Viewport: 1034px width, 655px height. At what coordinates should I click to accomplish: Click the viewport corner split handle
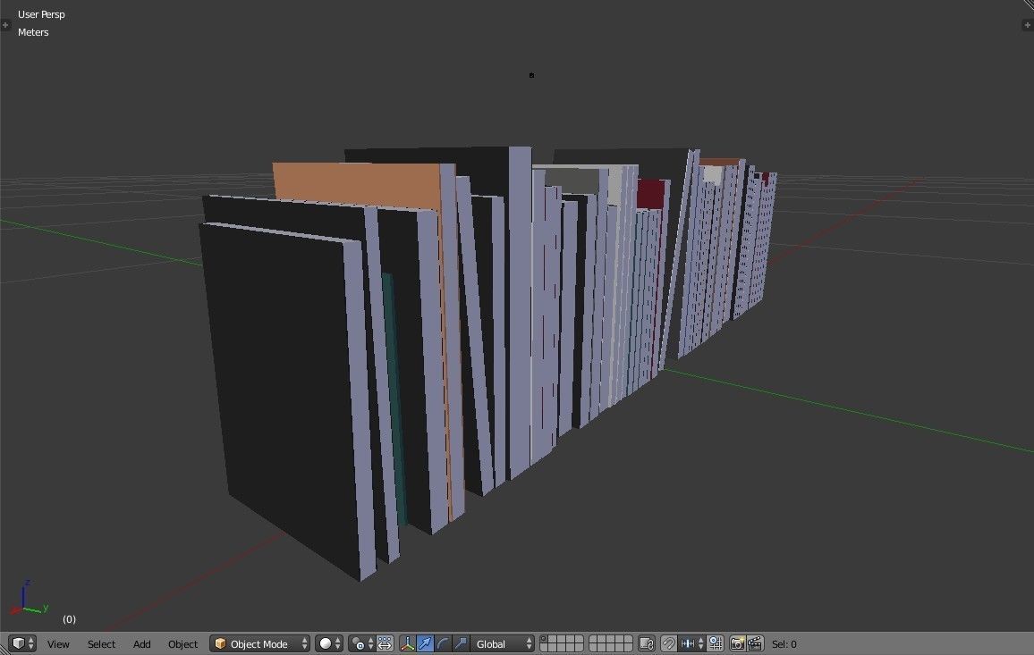coord(1027,5)
